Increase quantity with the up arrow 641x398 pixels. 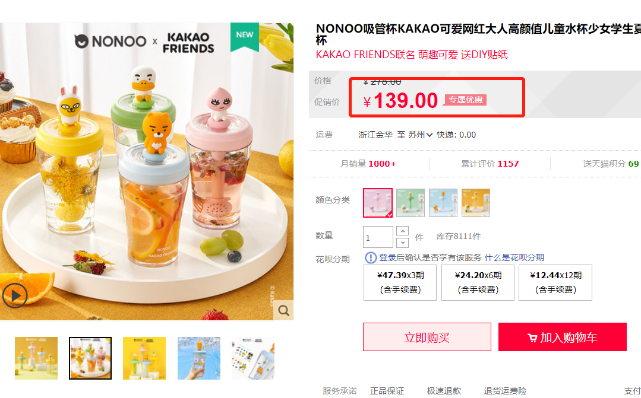(403, 231)
